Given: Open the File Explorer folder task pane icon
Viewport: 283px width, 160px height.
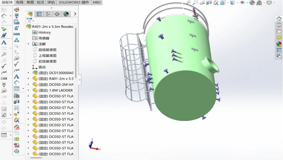Looking at the screenshot, I should [x=279, y=31].
